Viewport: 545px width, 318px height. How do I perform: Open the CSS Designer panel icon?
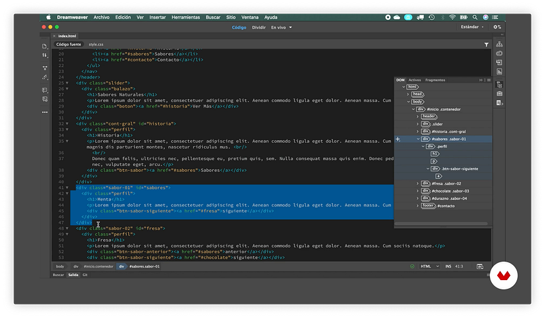[x=499, y=72]
